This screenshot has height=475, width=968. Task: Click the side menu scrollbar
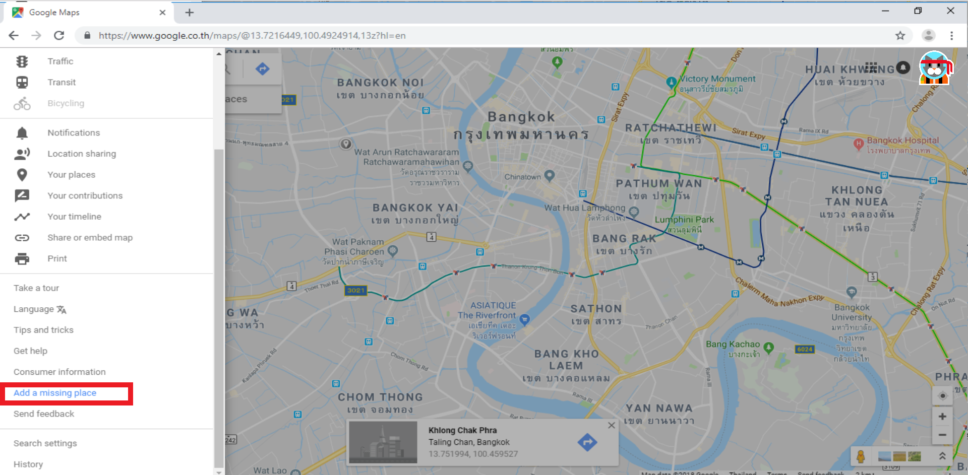219,308
